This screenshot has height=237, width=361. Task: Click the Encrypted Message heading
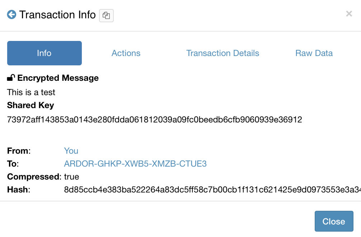pos(58,78)
